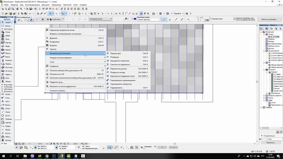Select the Roof (Крыша) tool
The image size is (283, 159).
(7, 49)
